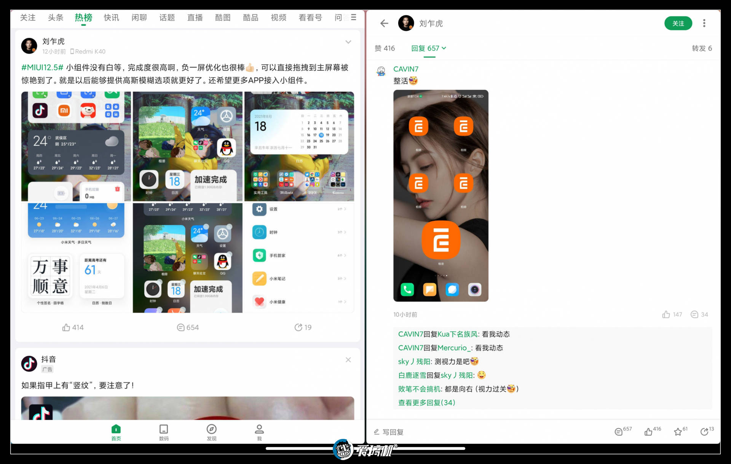Open Mercurio_ username link
The width and height of the screenshot is (731, 464).
click(455, 348)
